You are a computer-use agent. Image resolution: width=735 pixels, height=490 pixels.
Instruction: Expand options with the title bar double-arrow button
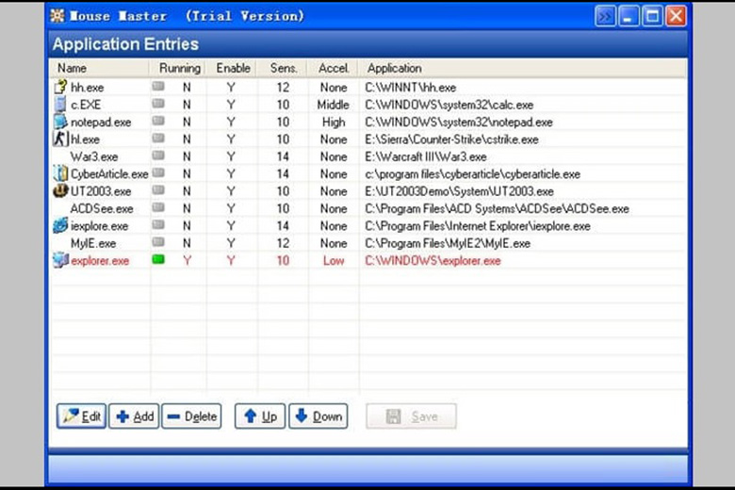click(606, 16)
